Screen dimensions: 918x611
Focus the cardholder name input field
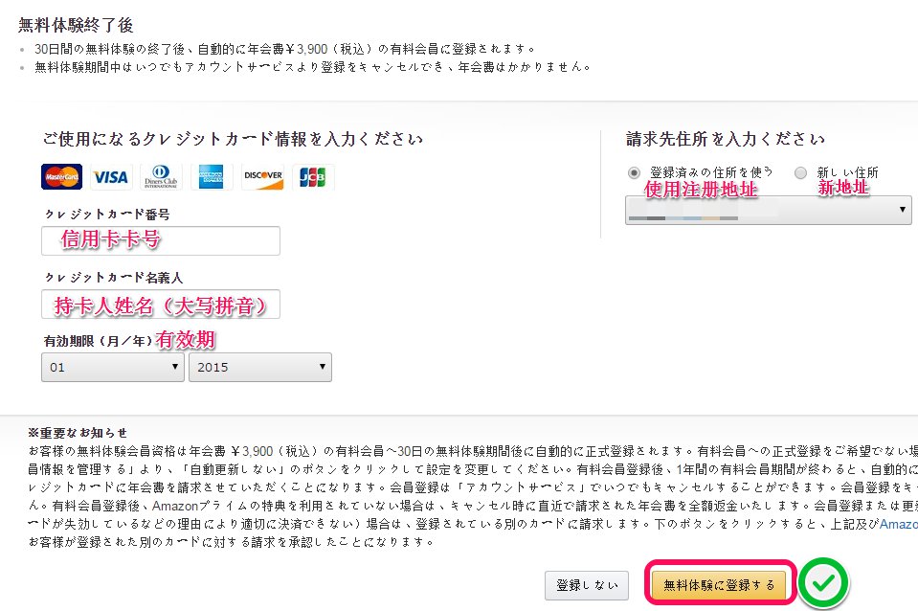pos(161,304)
